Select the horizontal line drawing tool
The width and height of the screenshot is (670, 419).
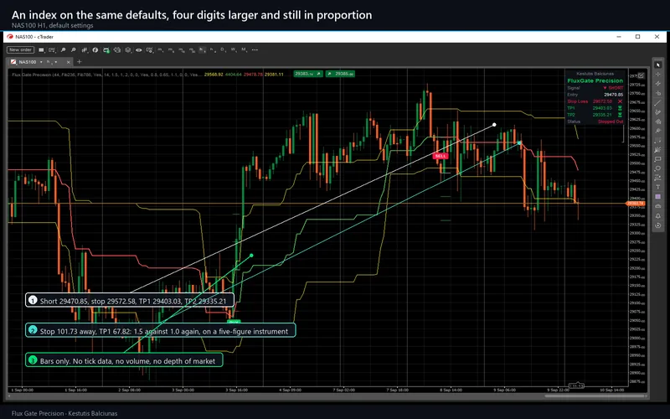pyautogui.click(x=658, y=93)
